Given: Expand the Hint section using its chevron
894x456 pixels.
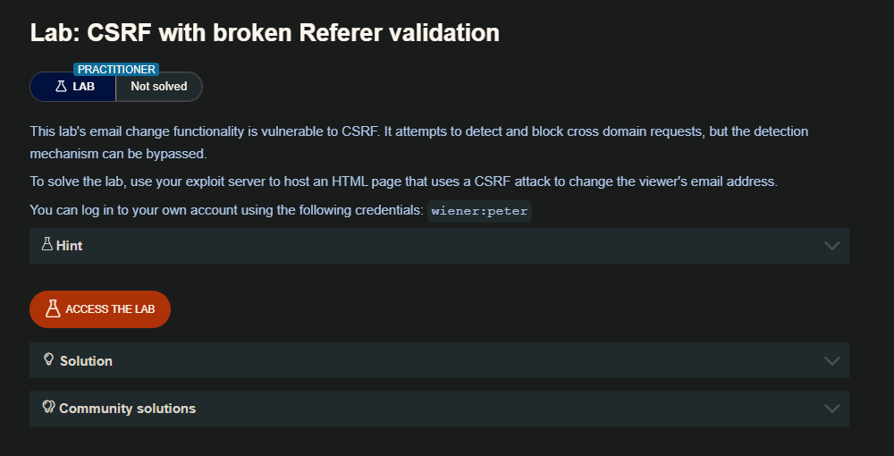Looking at the screenshot, I should point(831,246).
